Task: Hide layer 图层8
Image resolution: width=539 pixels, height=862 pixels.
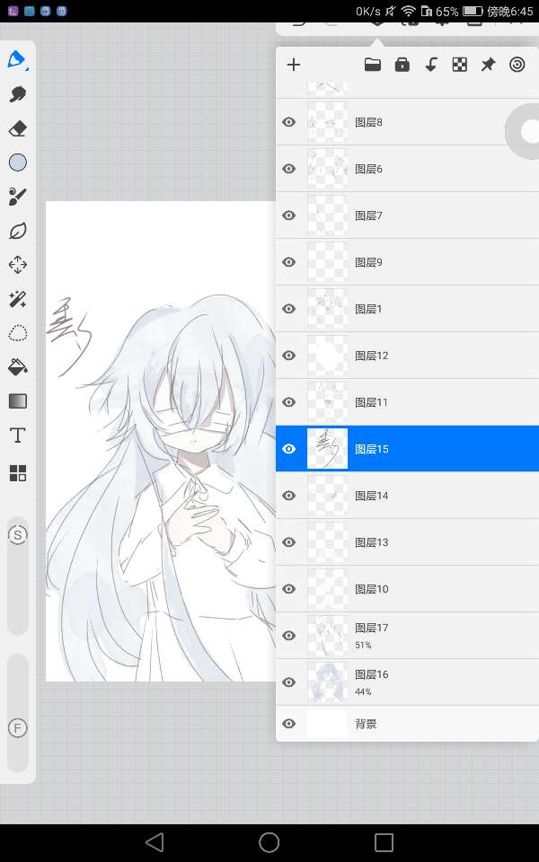Action: point(288,122)
